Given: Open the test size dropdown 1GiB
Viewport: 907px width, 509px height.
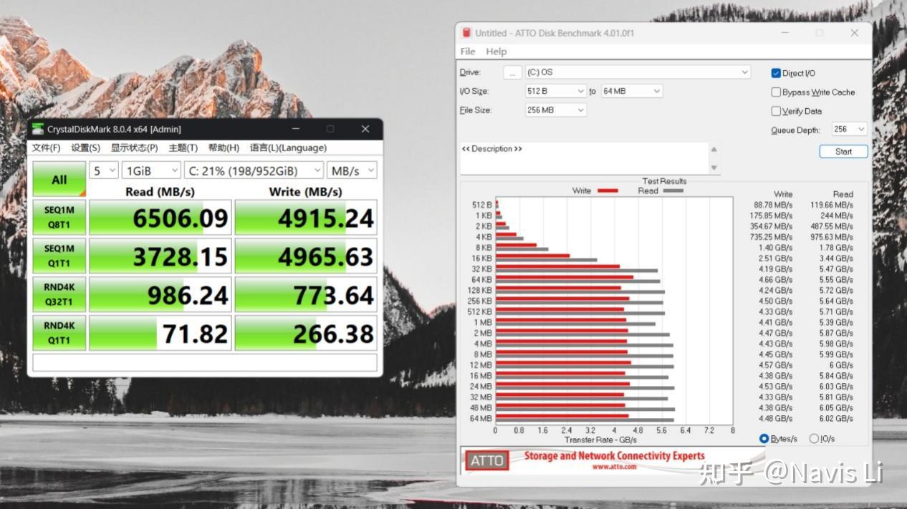Looking at the screenshot, I should tap(151, 170).
